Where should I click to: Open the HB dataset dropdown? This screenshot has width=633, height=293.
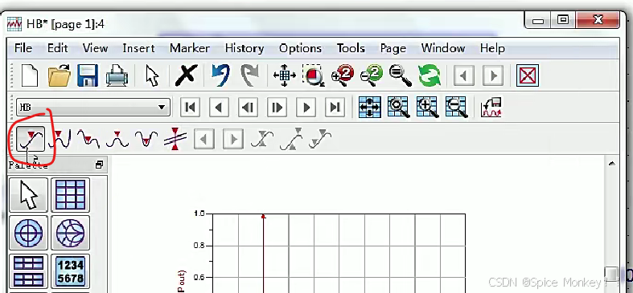93,108
